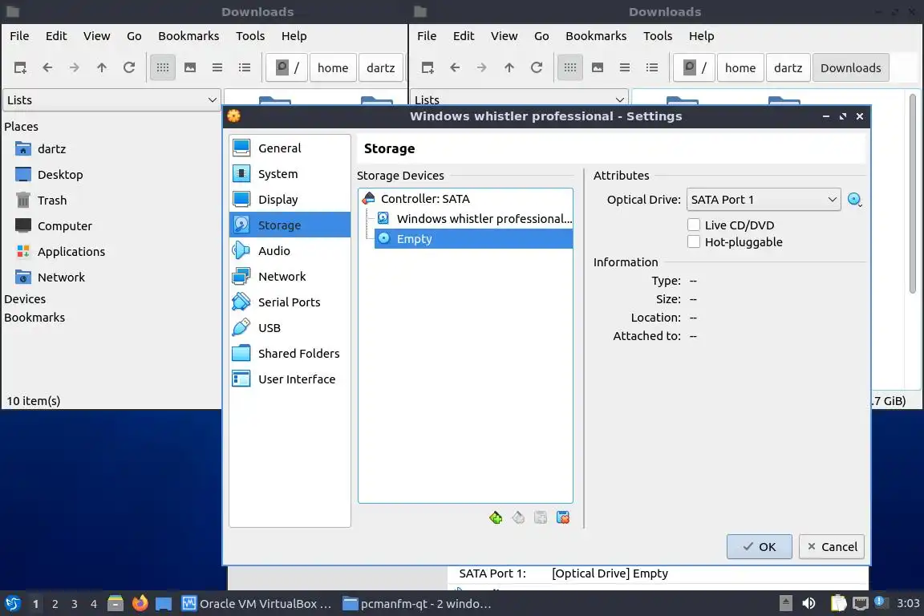Click the add storage controller icon
The width and height of the screenshot is (924, 616).
[x=496, y=517]
